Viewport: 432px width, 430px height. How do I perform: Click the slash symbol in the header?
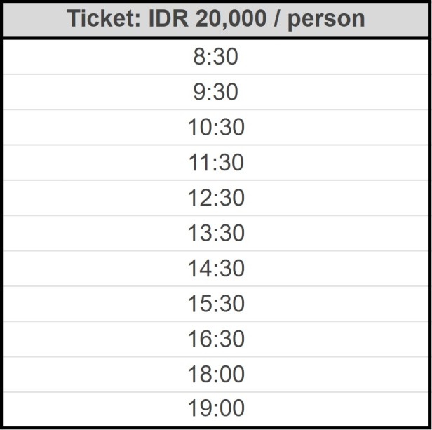coord(283,19)
